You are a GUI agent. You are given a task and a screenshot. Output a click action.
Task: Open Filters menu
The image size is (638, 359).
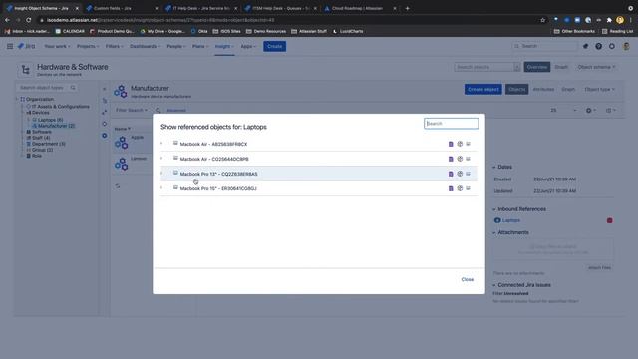114,47
